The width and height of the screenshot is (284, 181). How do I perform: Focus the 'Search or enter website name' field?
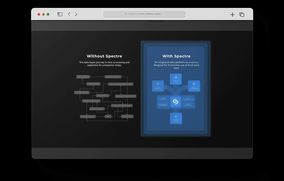tap(144, 14)
